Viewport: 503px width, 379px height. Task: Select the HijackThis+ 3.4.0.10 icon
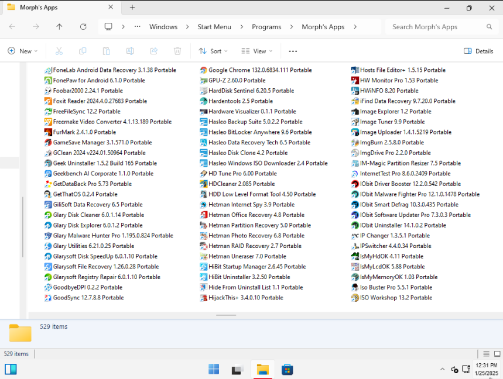203,298
